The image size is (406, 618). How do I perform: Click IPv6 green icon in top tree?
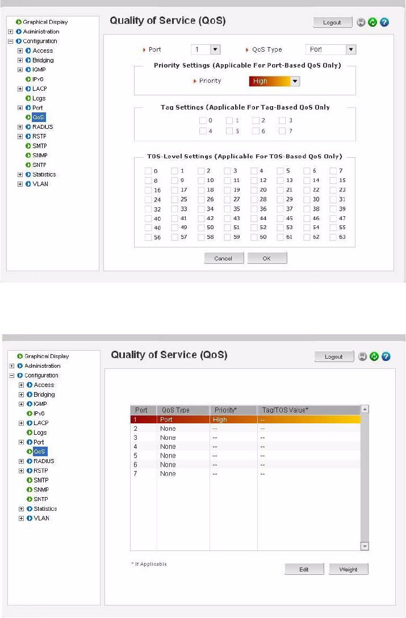pos(28,79)
